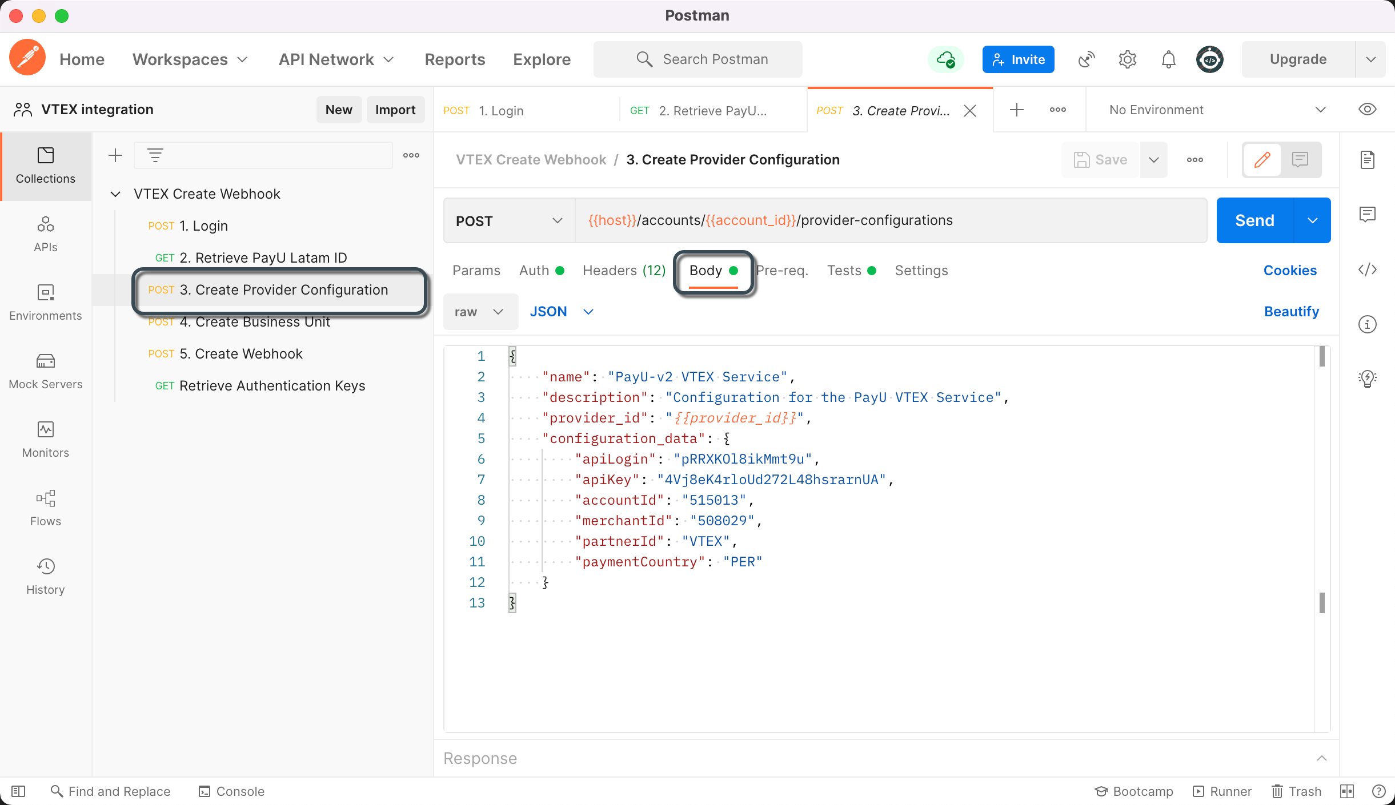1395x805 pixels.
Task: Click the collections filter icon
Action: 155,155
